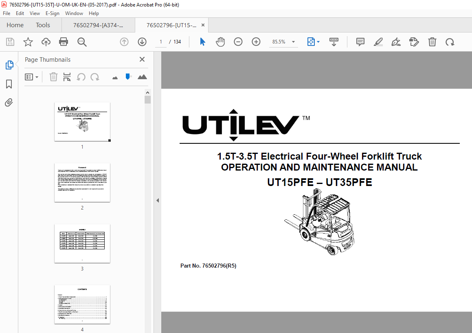This screenshot has width=472, height=333.
Task: Click the thumbnails panel scrollbar handle
Action: pyautogui.click(x=147, y=99)
